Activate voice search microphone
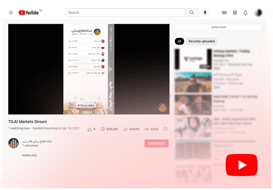The height and width of the screenshot is (190, 273). 205,13
